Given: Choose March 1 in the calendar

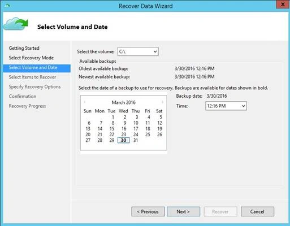Looking at the screenshot, I should click(x=113, y=117).
